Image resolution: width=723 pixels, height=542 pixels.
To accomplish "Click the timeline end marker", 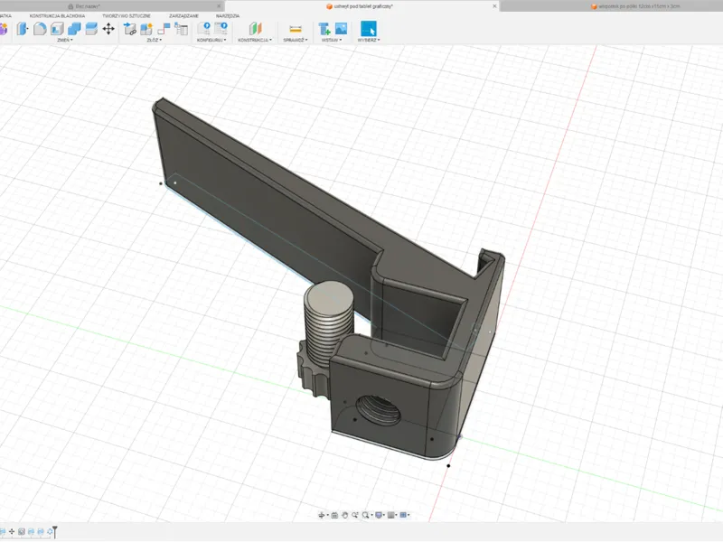I will (x=54, y=532).
